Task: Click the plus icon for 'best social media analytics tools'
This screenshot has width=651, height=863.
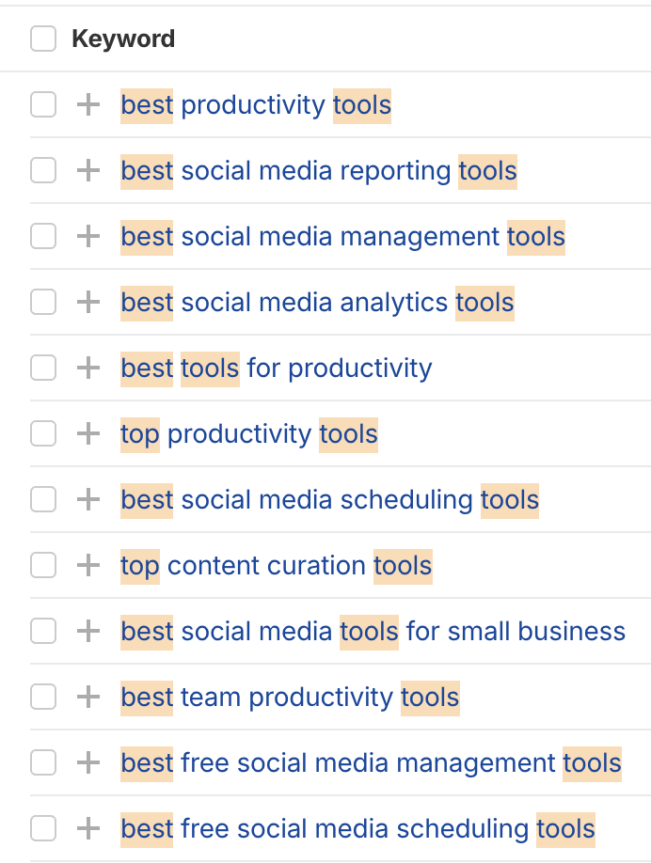Action: [x=87, y=302]
